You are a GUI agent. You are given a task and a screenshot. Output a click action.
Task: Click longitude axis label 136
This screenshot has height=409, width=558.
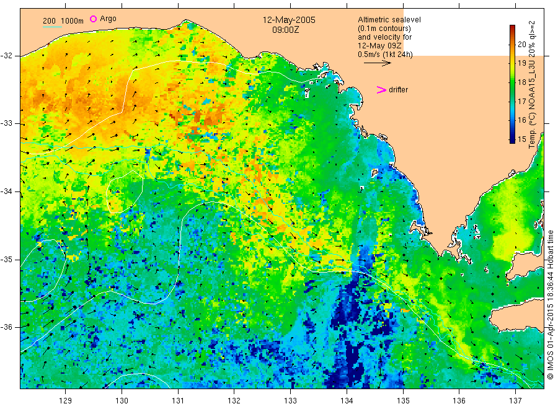click(x=459, y=401)
